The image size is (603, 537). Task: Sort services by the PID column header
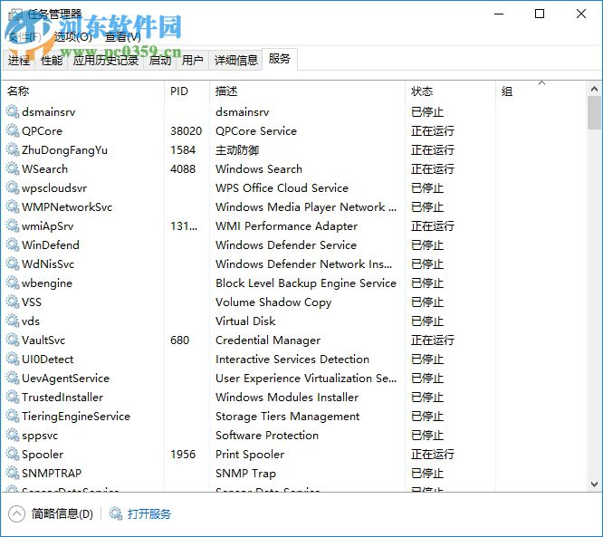[187, 91]
